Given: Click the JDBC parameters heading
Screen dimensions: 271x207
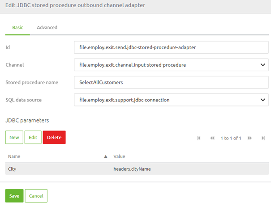Looking at the screenshot, I should [27, 120].
